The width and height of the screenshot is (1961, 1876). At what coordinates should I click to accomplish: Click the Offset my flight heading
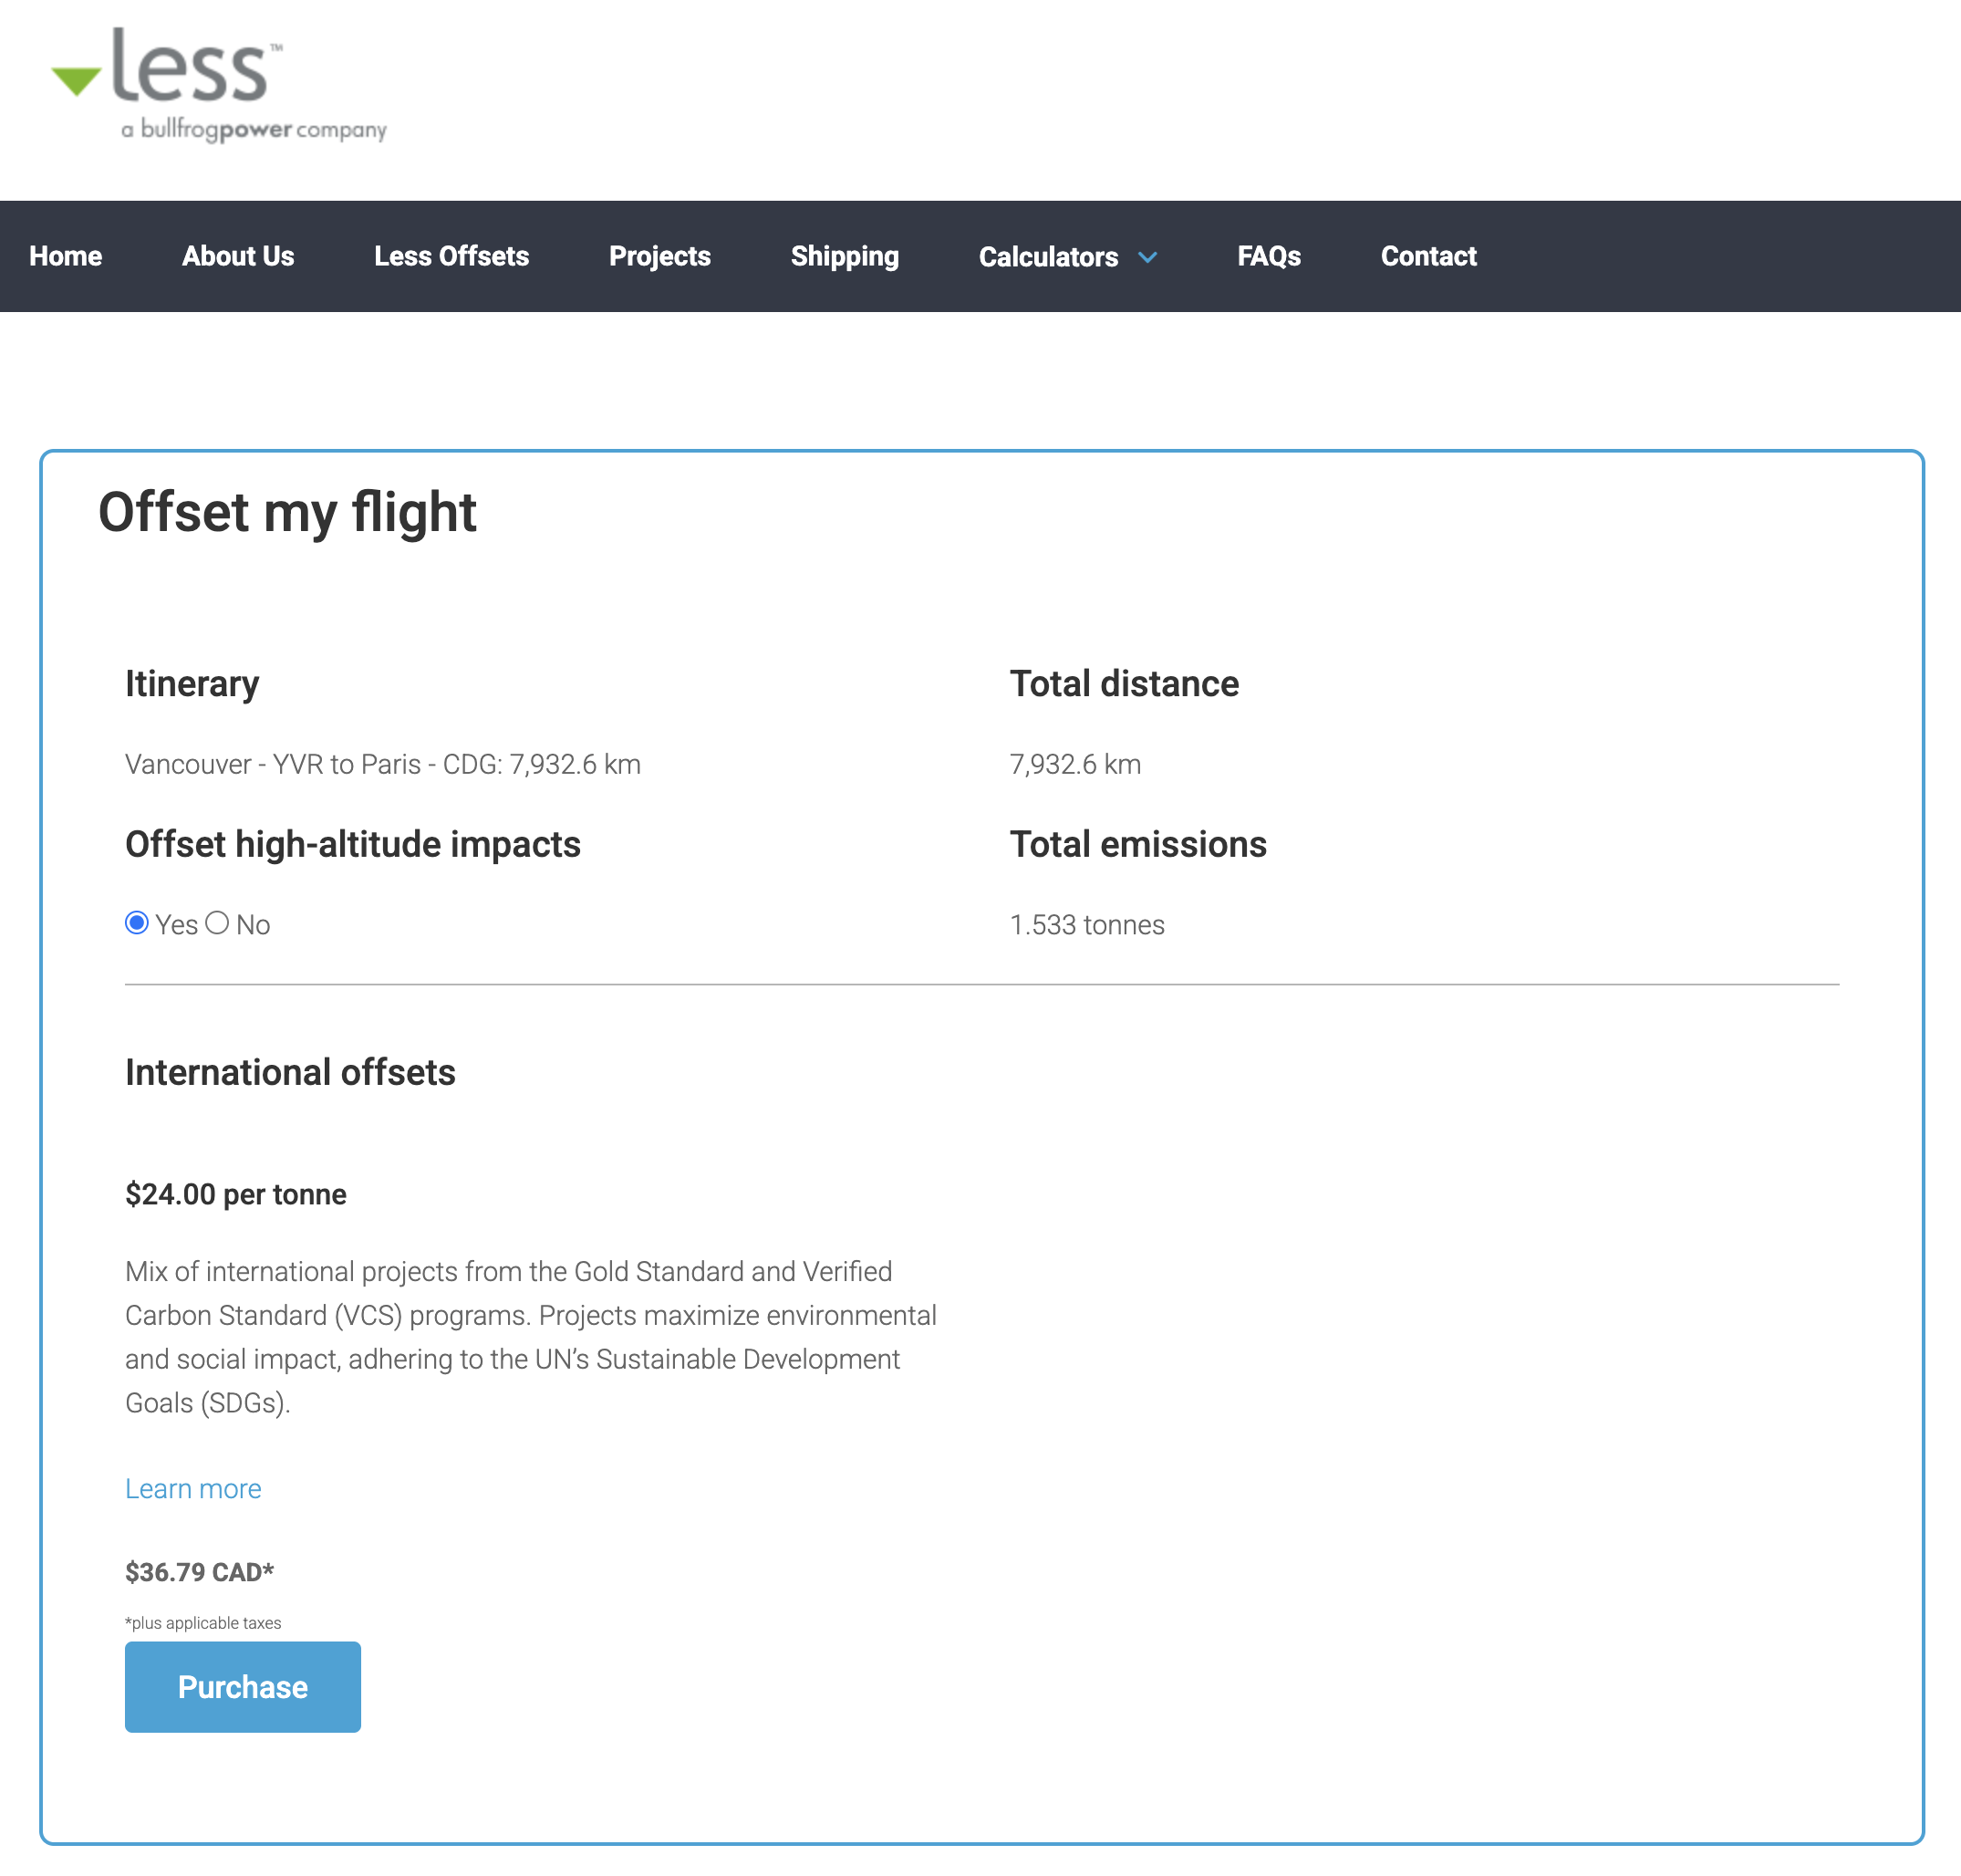[x=288, y=513]
